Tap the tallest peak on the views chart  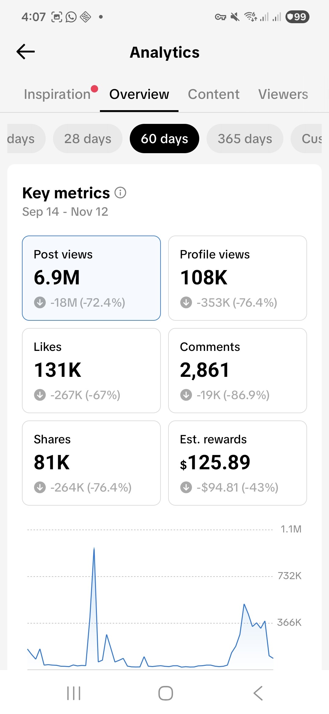pos(94,549)
